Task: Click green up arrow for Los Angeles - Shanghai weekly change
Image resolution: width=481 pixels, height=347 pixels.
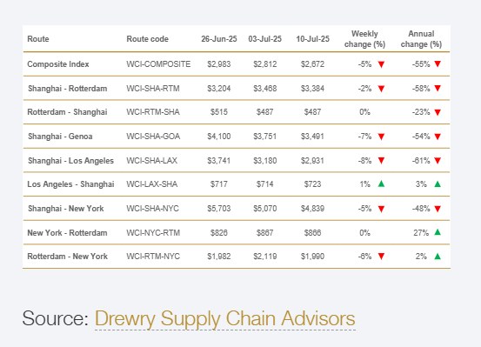Action: [381, 184]
